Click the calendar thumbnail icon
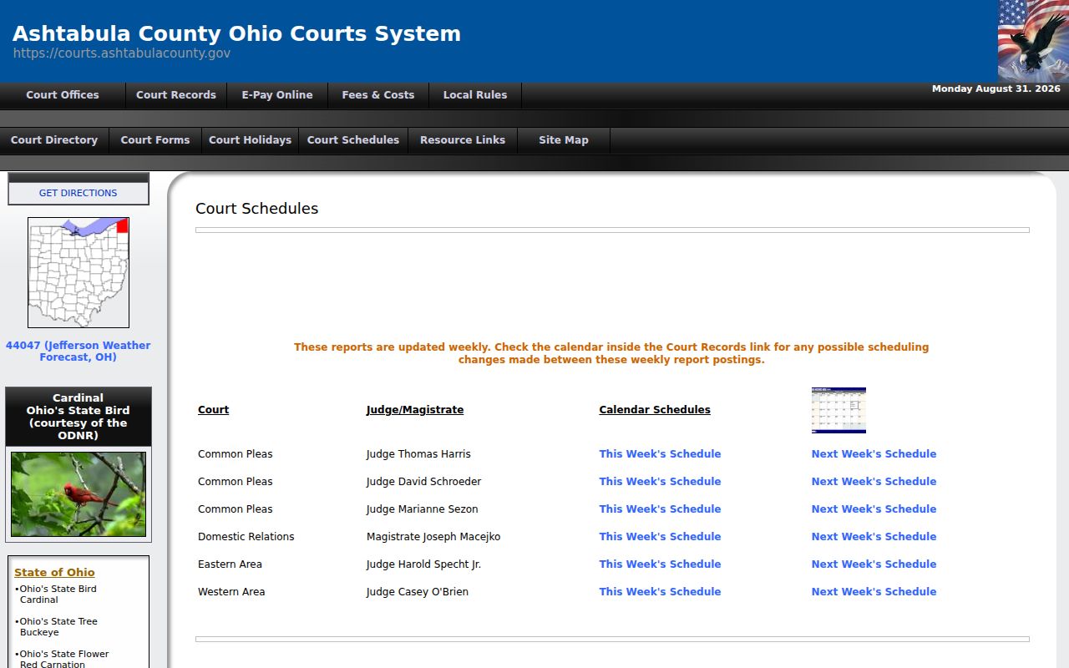The image size is (1069, 668). click(838, 410)
